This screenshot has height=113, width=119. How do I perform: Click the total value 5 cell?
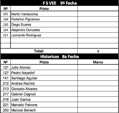pyautogui.click(x=98, y=51)
